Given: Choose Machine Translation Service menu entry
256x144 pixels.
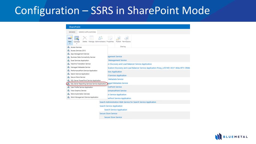Looking at the screenshot, I should pos(81,64).
